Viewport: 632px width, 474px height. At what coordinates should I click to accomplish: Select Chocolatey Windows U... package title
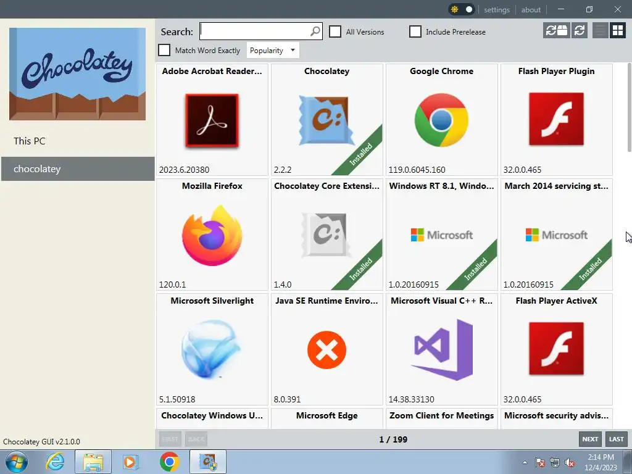(x=212, y=415)
